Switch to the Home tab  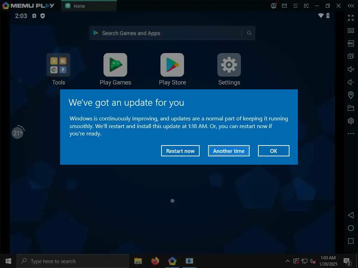89,6
